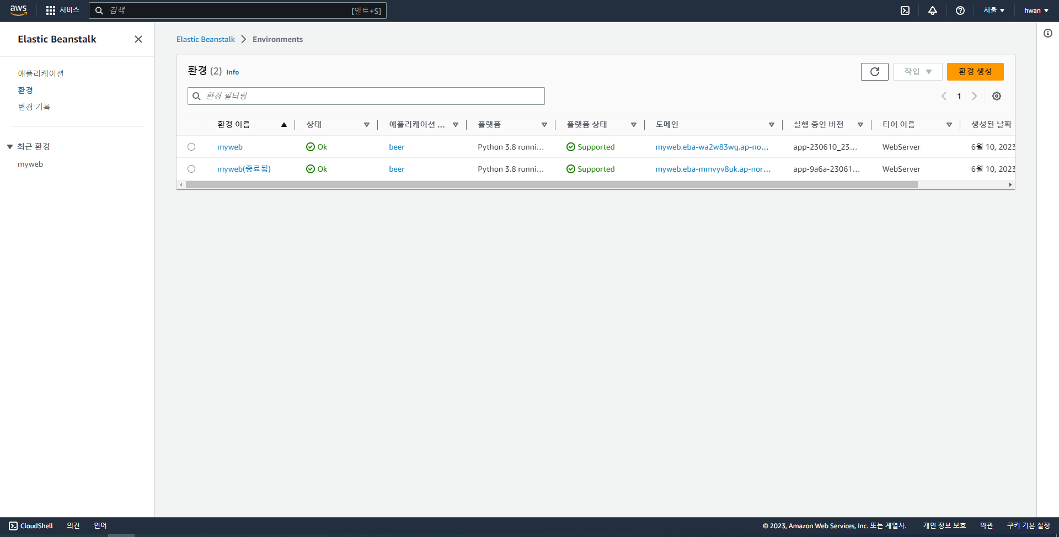Open 쿠키 기본 설정 cookie preferences
Screen dimensions: 1059x537
(1029, 526)
